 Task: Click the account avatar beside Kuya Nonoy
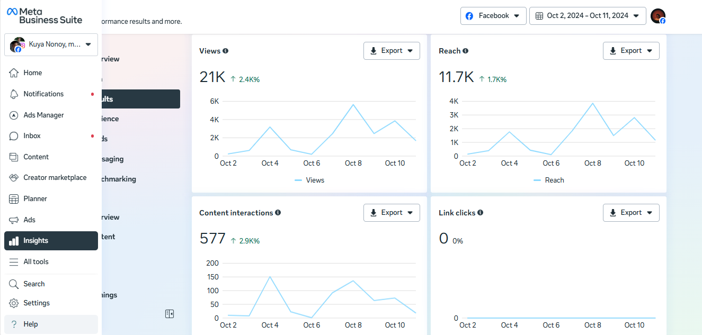(17, 45)
